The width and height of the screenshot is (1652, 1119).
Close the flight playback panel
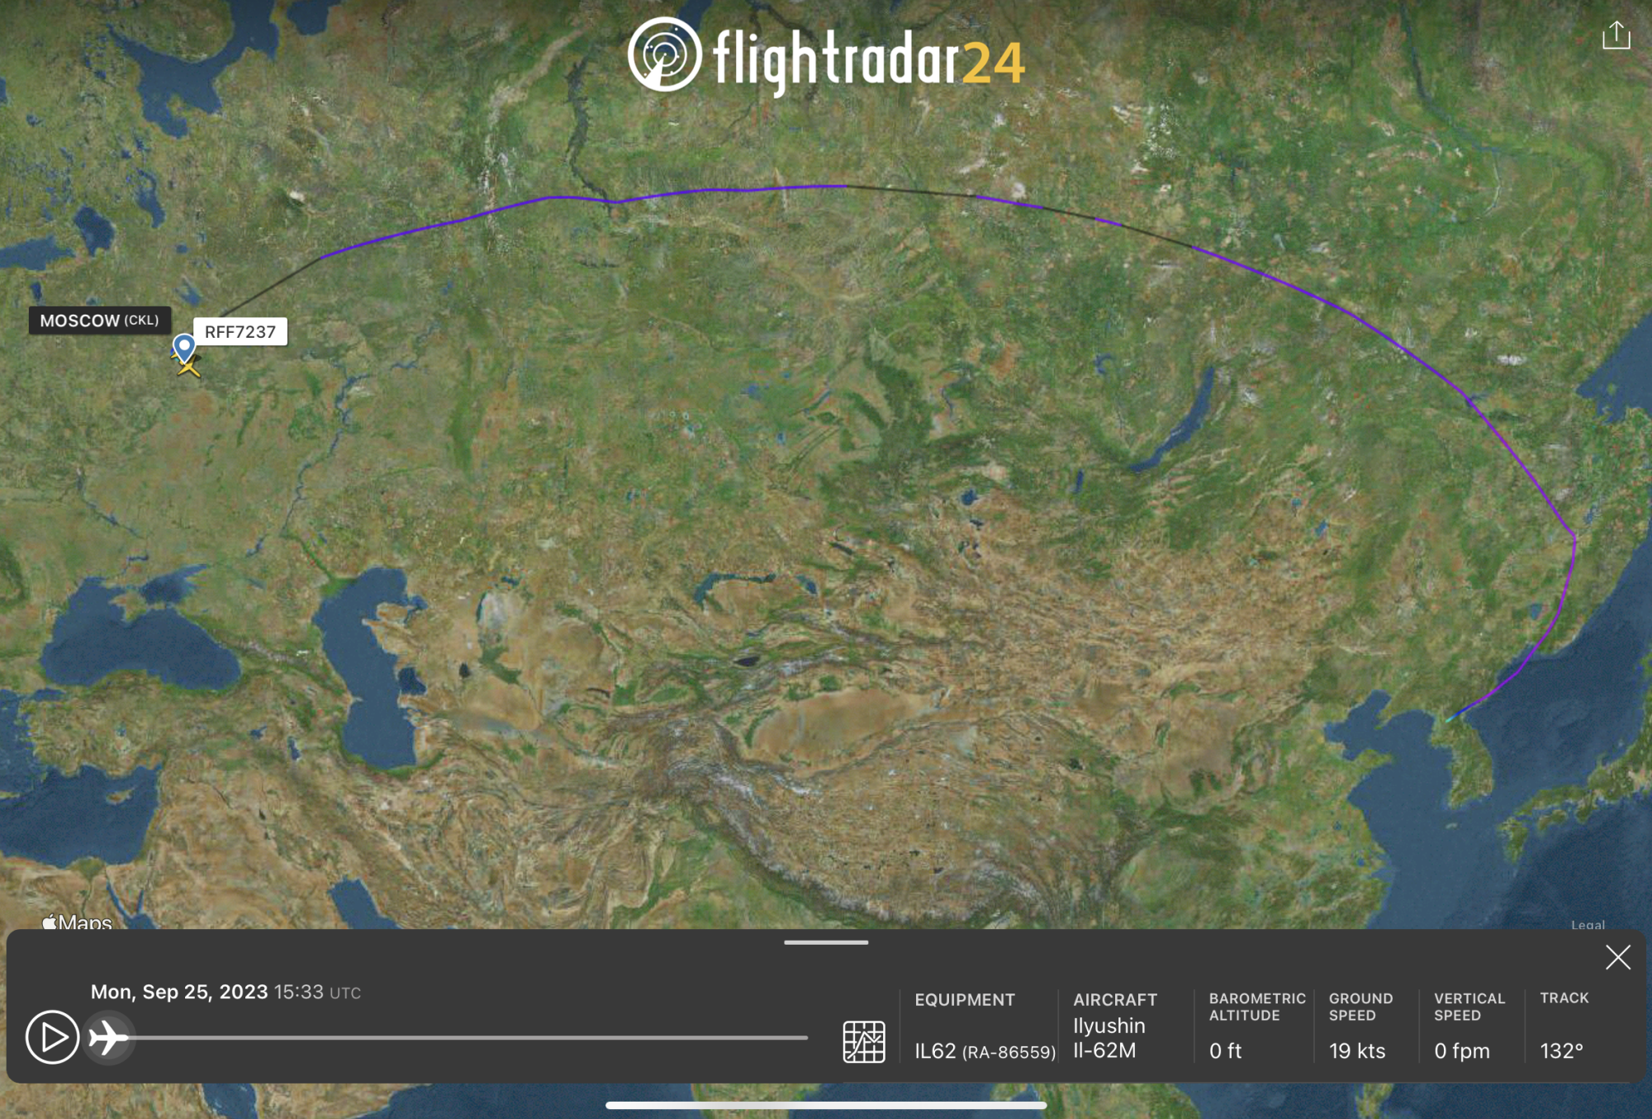click(1617, 957)
